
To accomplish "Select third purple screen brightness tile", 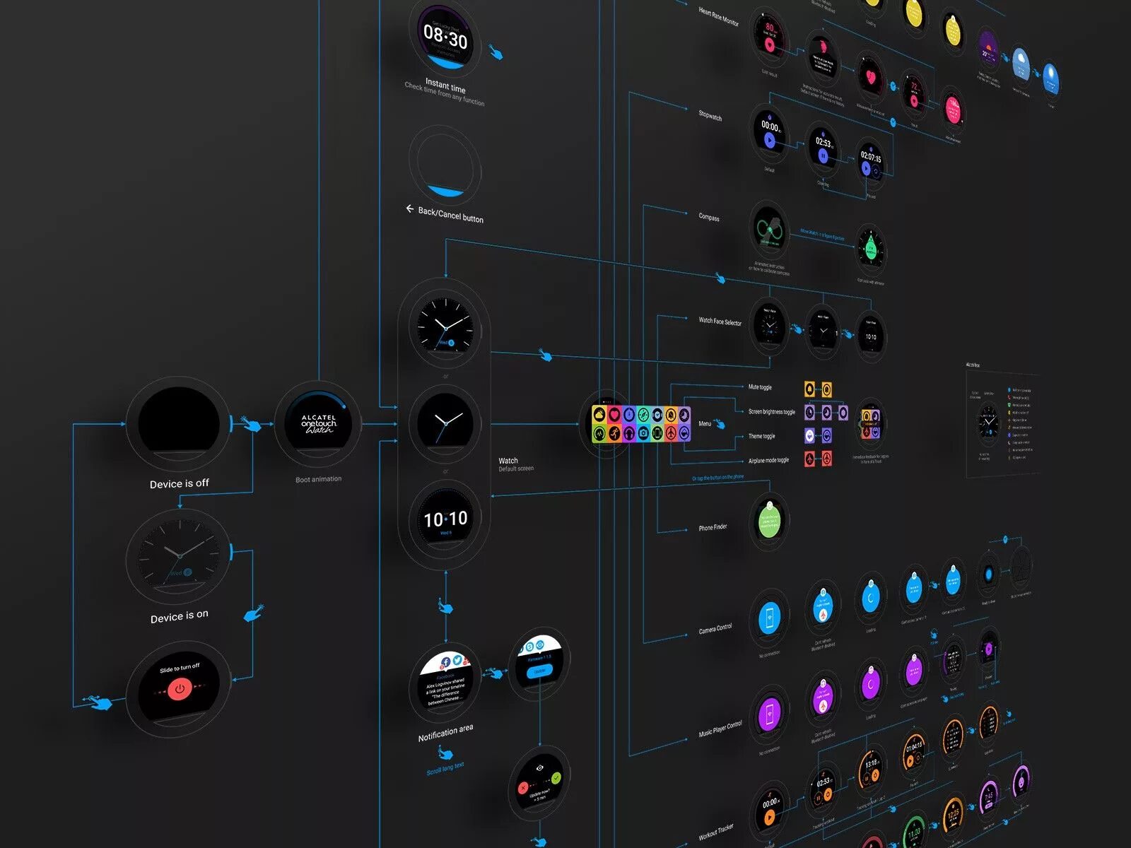I will click(x=843, y=412).
